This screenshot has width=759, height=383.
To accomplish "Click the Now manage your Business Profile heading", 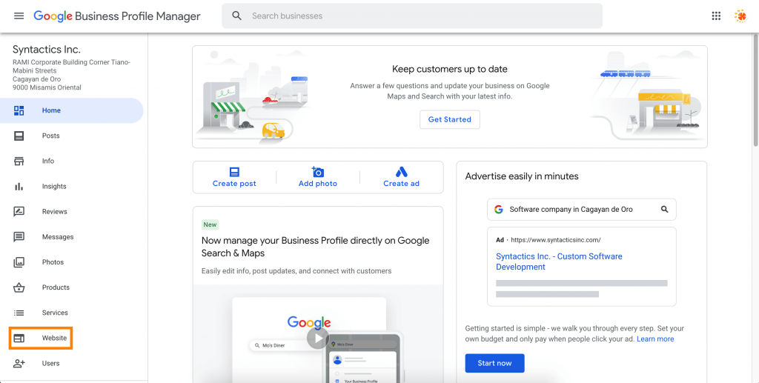I will click(x=316, y=247).
